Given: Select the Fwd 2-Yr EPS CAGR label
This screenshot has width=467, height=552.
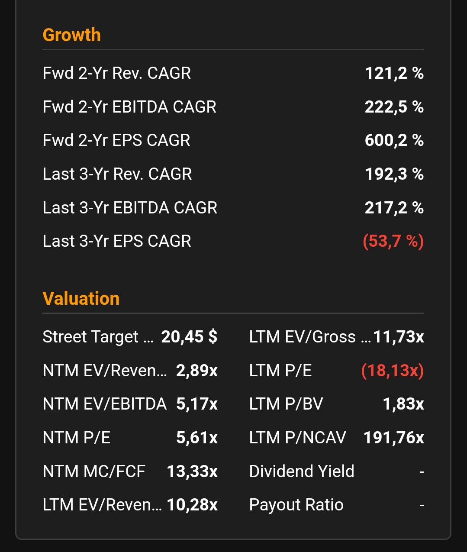Looking at the screenshot, I should [116, 140].
